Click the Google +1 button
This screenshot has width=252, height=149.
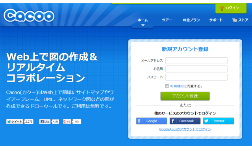(x=67, y=122)
